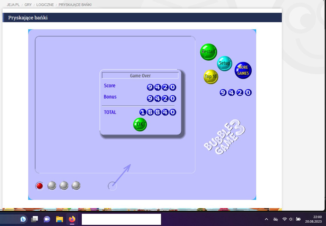Click the cloud sync off tray icon
This screenshot has height=226, width=326.
276,219
